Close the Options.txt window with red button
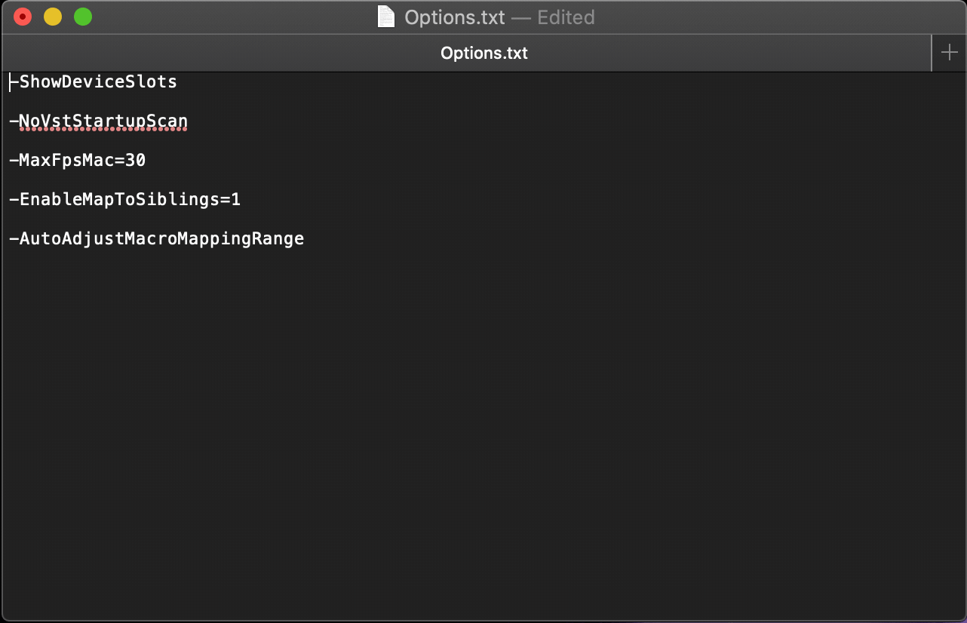Screen dimensions: 967x623 (x=23, y=17)
